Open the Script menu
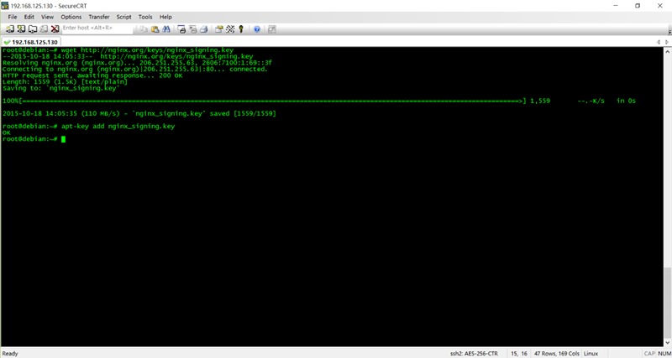The width and height of the screenshot is (672, 358). click(x=123, y=17)
